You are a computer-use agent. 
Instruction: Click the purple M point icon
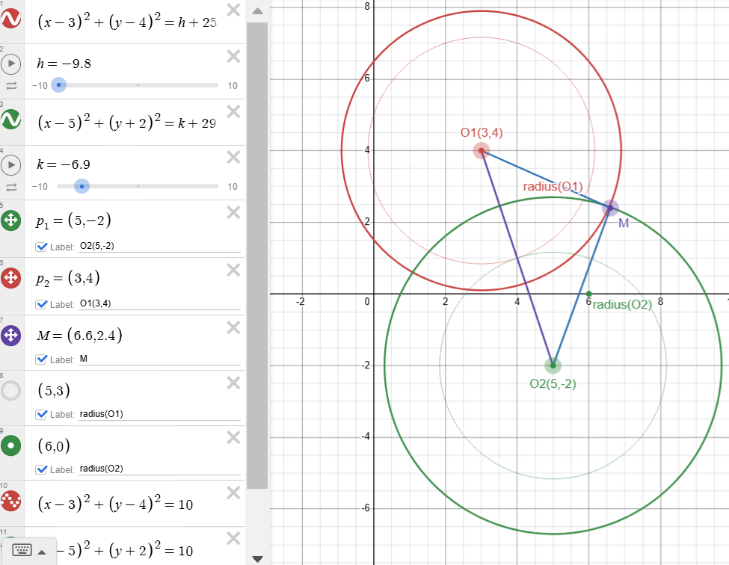pos(11,335)
